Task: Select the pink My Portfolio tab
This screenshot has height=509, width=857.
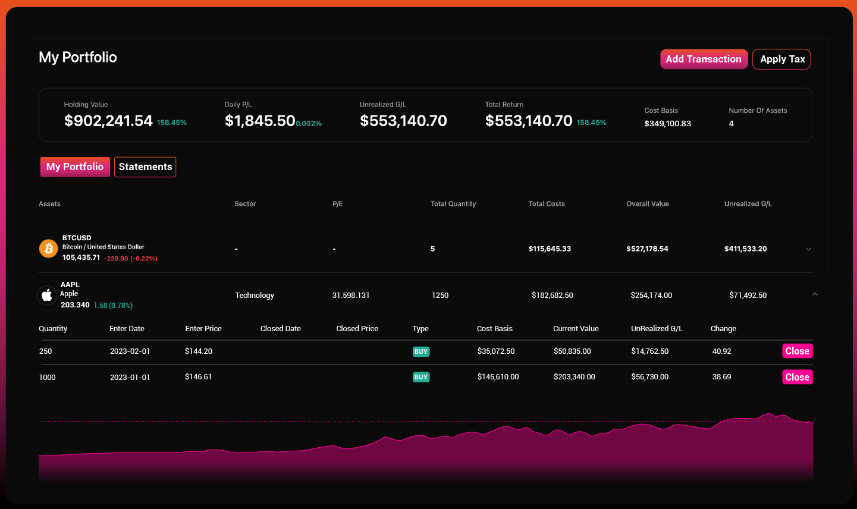Action: click(x=75, y=167)
